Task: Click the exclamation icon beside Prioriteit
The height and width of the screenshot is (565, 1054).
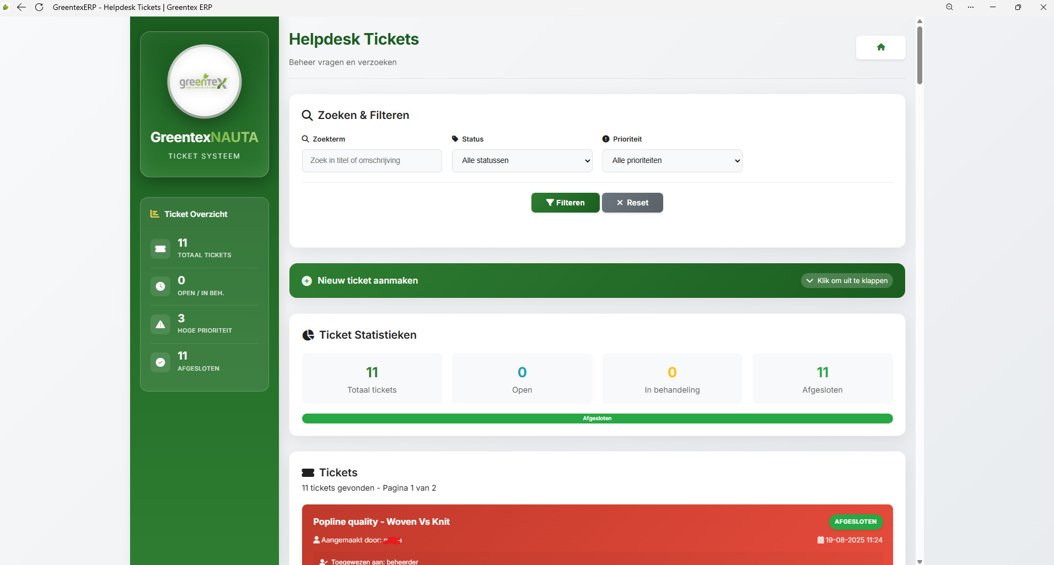Action: click(x=606, y=139)
